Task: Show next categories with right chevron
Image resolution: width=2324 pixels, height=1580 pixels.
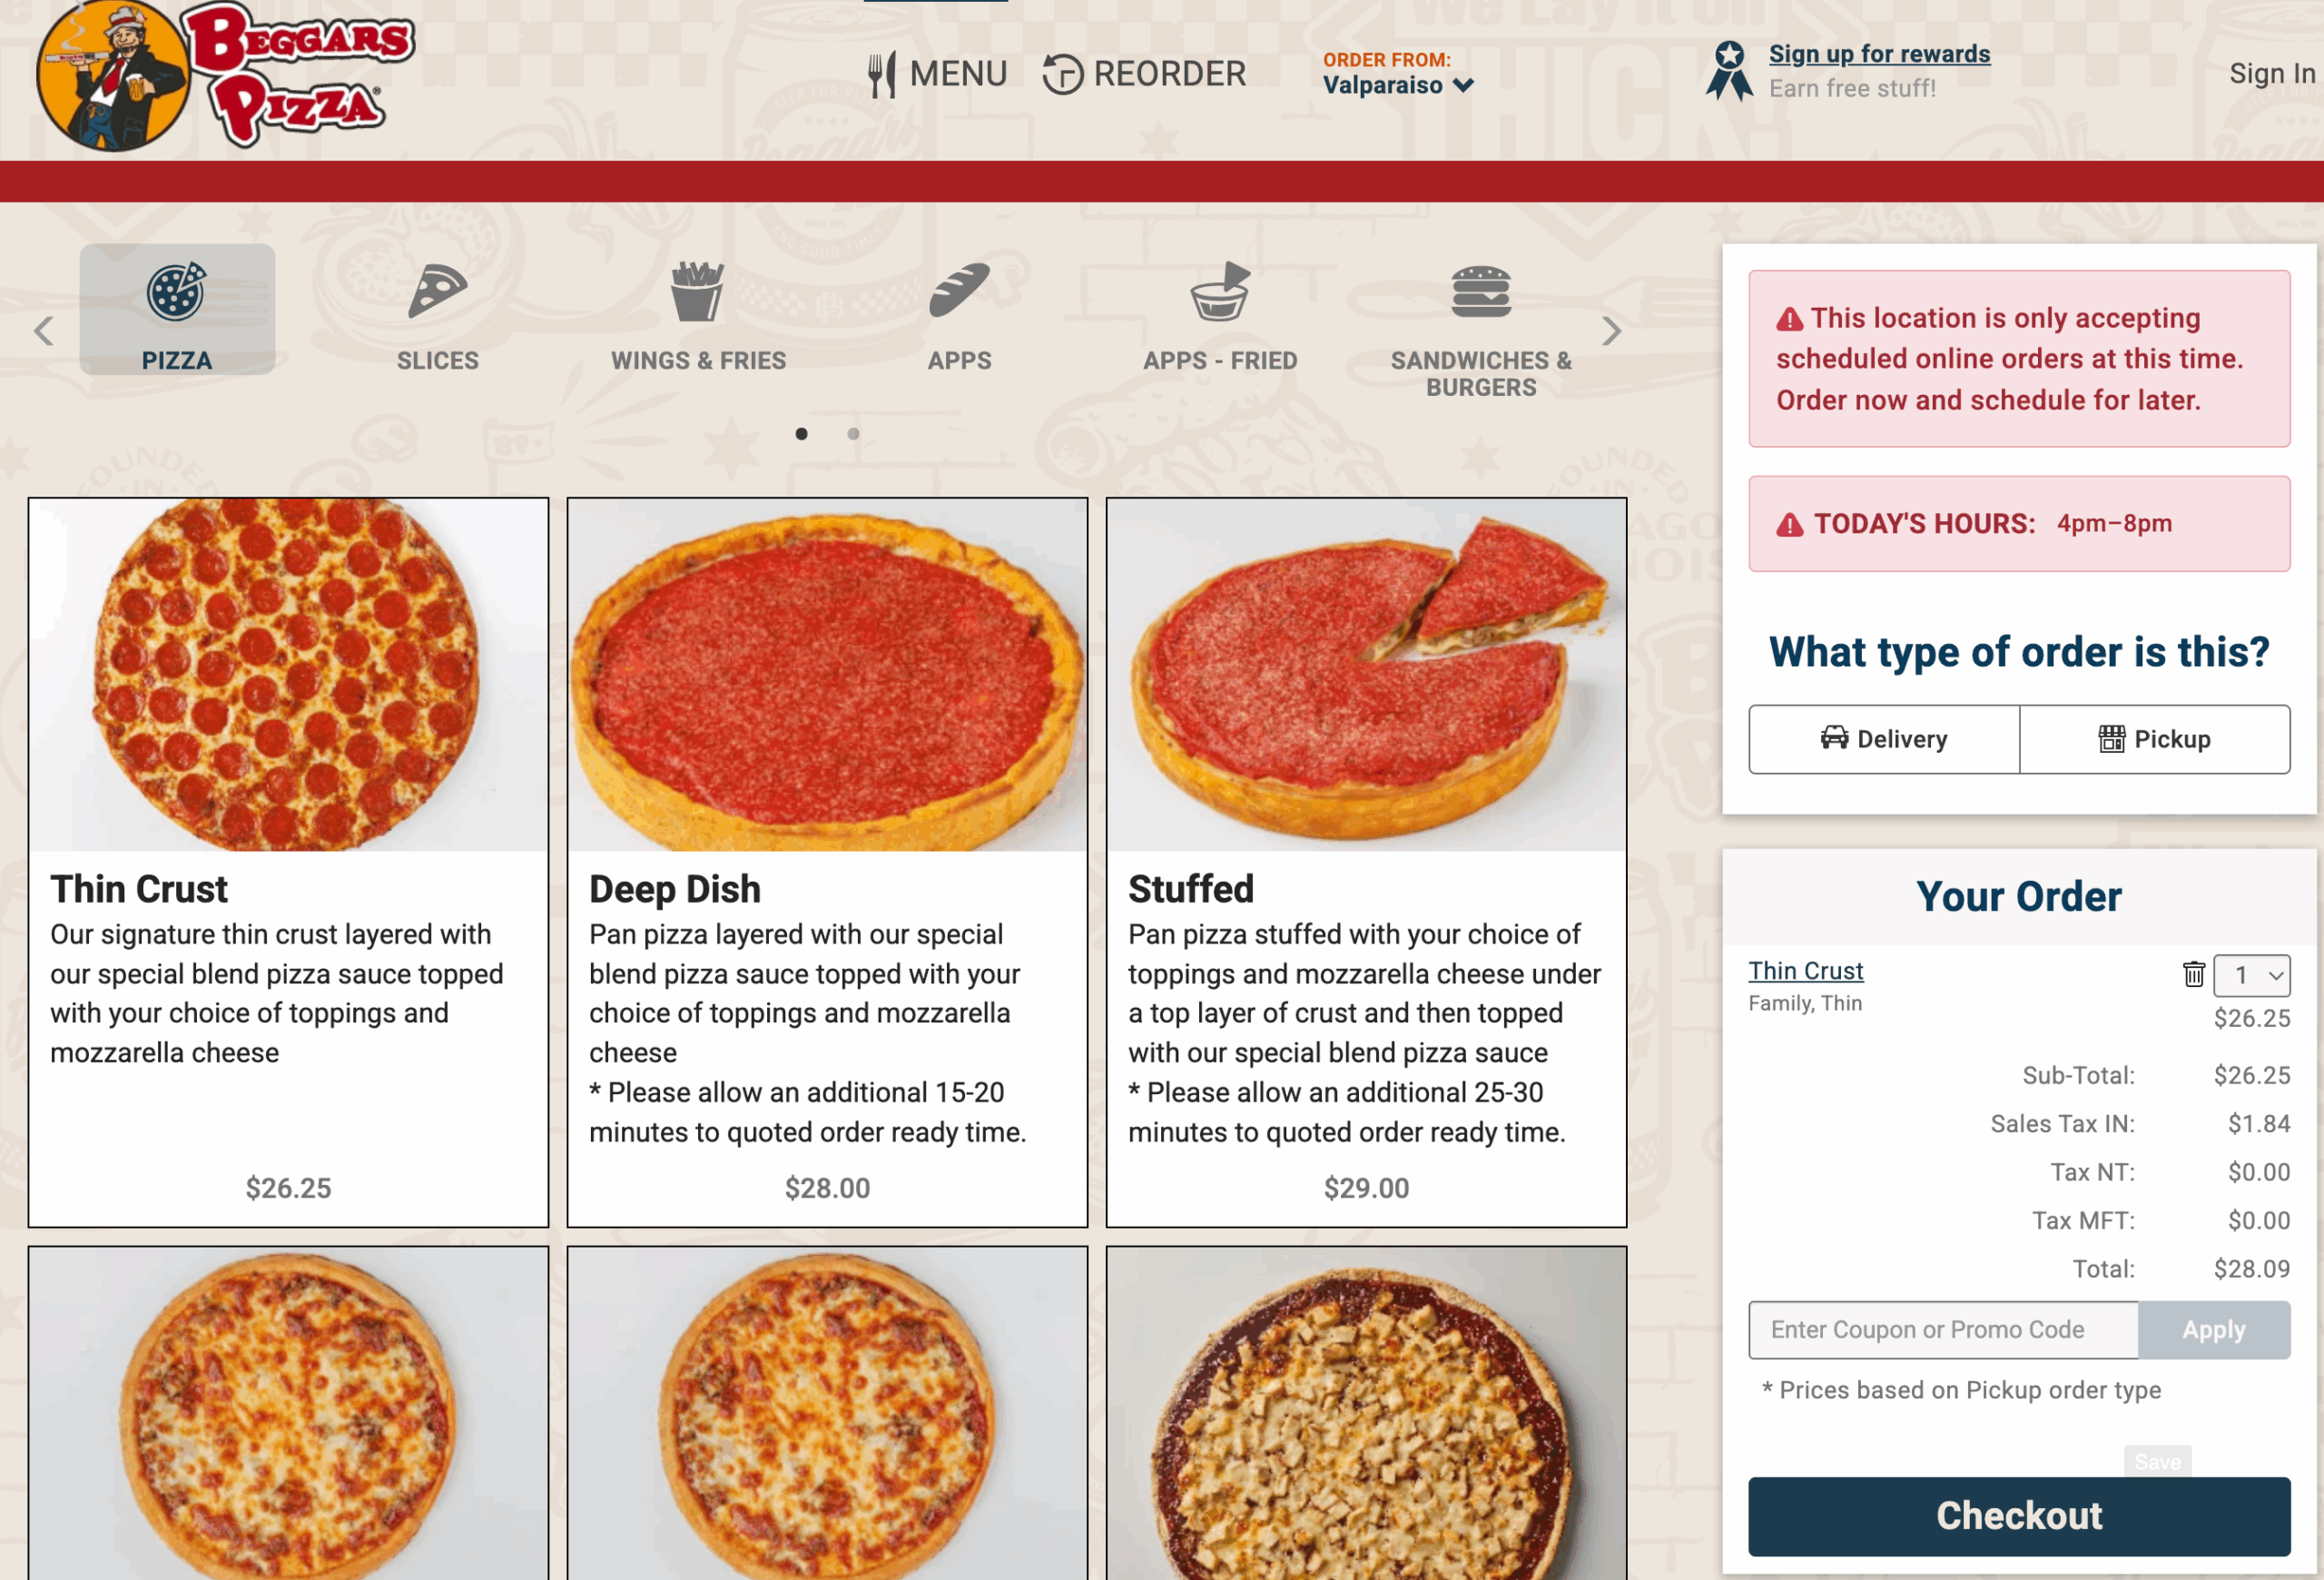Action: click(x=1610, y=331)
